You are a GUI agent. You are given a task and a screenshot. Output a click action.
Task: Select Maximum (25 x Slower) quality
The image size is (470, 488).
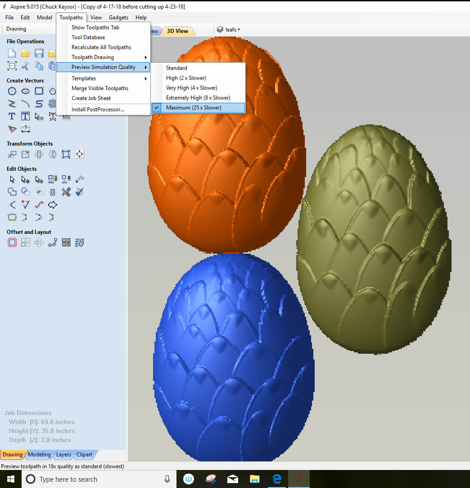(194, 108)
